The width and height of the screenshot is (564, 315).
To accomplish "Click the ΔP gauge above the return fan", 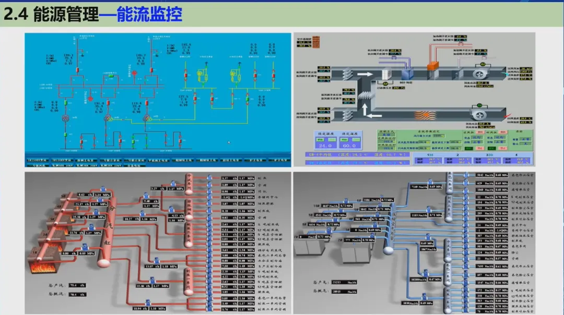I will click(479, 105).
